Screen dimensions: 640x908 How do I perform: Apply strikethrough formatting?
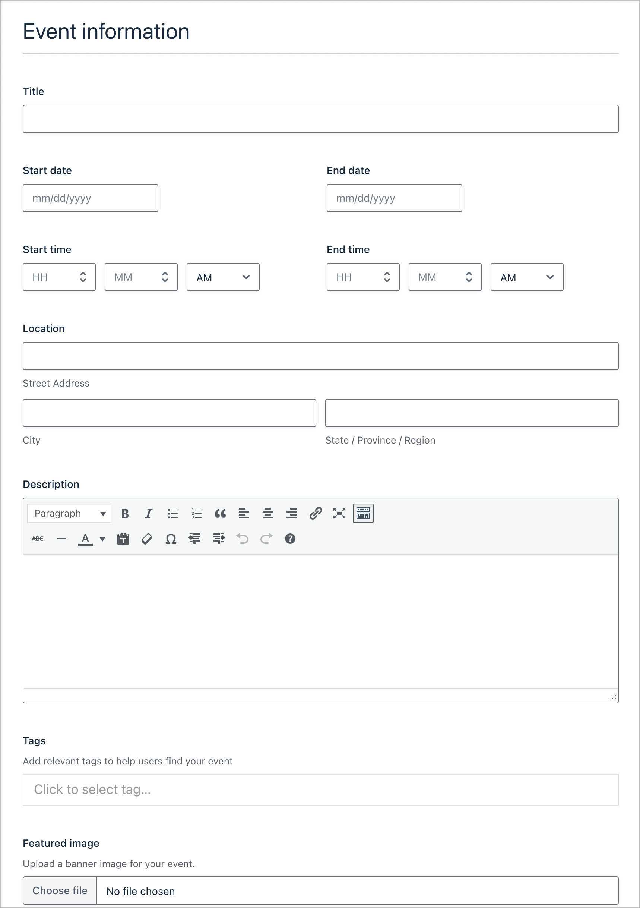click(37, 539)
